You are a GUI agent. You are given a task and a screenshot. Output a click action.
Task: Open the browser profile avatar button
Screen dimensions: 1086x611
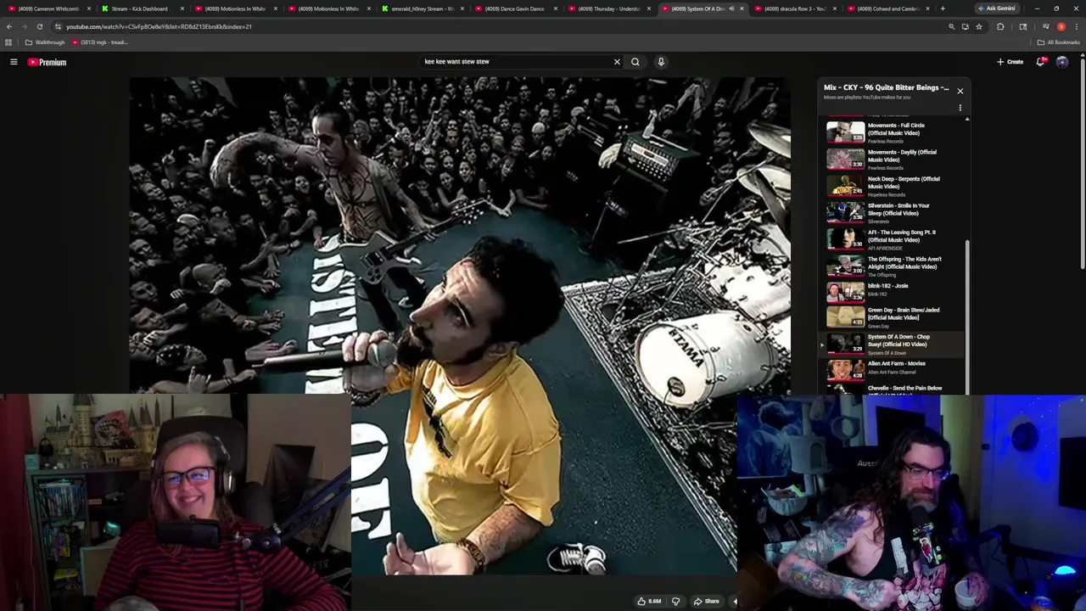pos(1061,26)
